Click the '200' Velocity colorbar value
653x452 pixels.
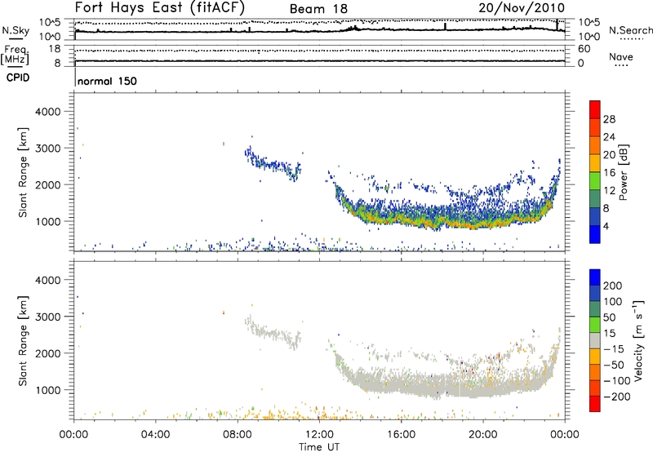pyautogui.click(x=613, y=286)
